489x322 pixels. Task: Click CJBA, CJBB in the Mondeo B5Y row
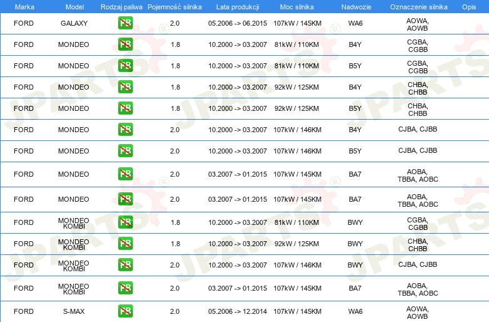tap(418, 150)
